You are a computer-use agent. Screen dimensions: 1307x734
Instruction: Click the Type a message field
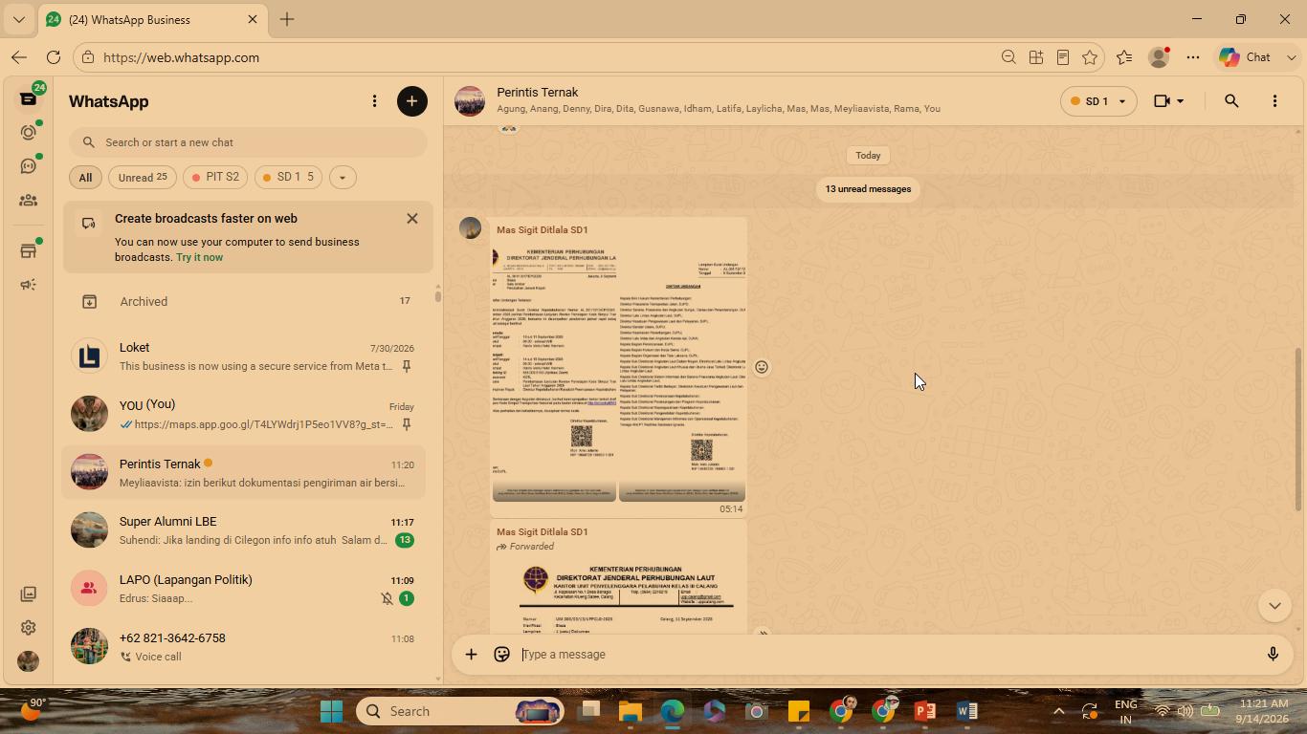[x=888, y=655]
